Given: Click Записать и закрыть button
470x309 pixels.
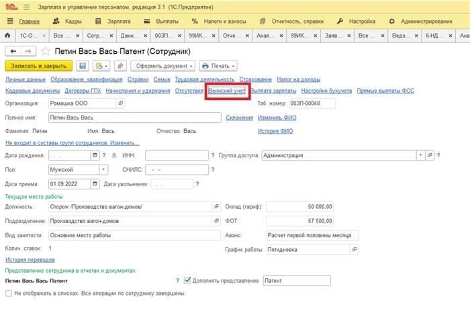Looking at the screenshot, I should (x=39, y=66).
